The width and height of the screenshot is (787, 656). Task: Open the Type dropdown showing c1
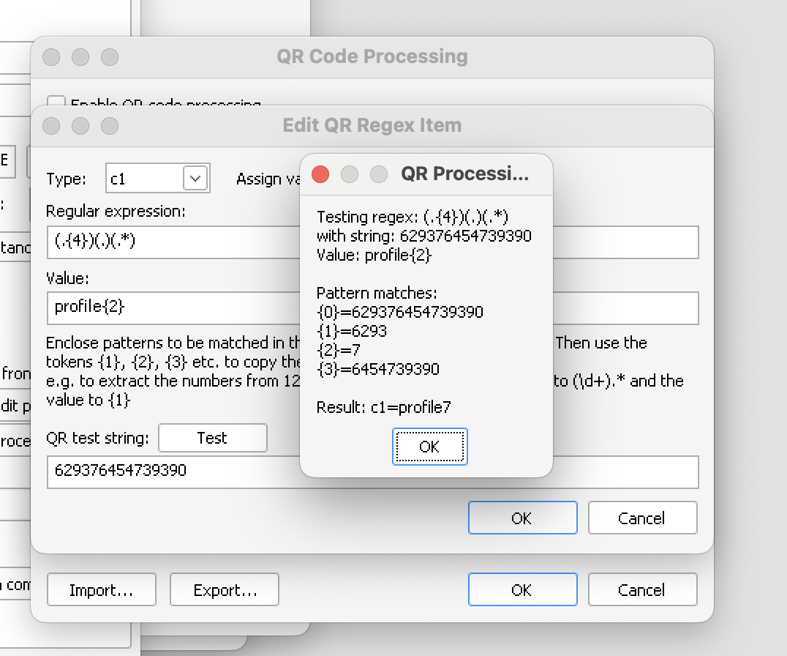pyautogui.click(x=195, y=178)
